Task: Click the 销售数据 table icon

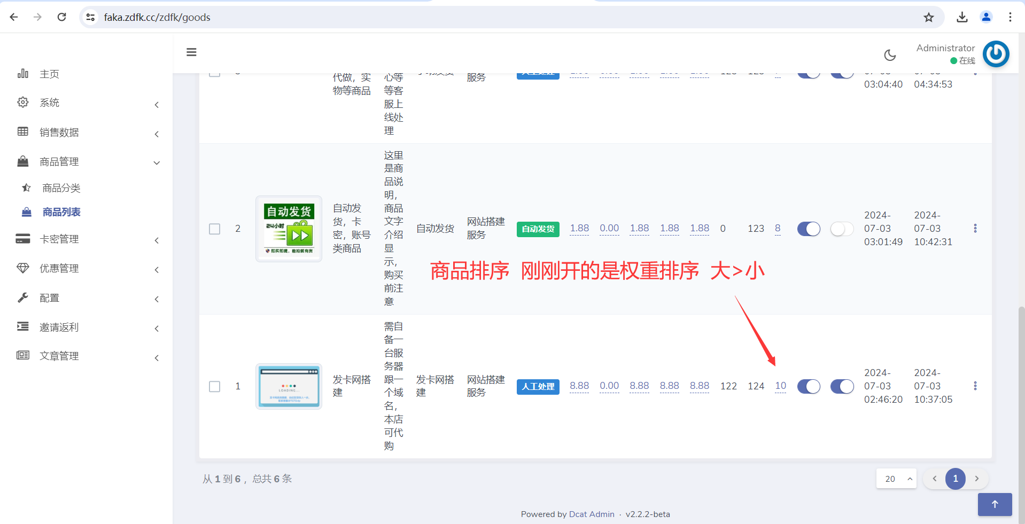Action: tap(23, 131)
